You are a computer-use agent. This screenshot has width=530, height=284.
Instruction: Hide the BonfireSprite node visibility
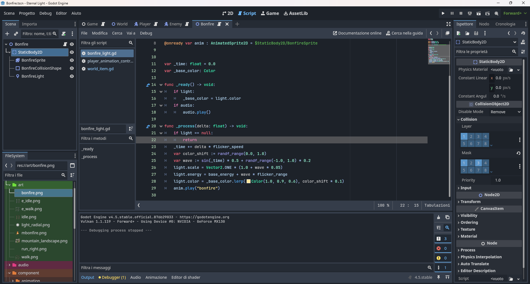(72, 60)
